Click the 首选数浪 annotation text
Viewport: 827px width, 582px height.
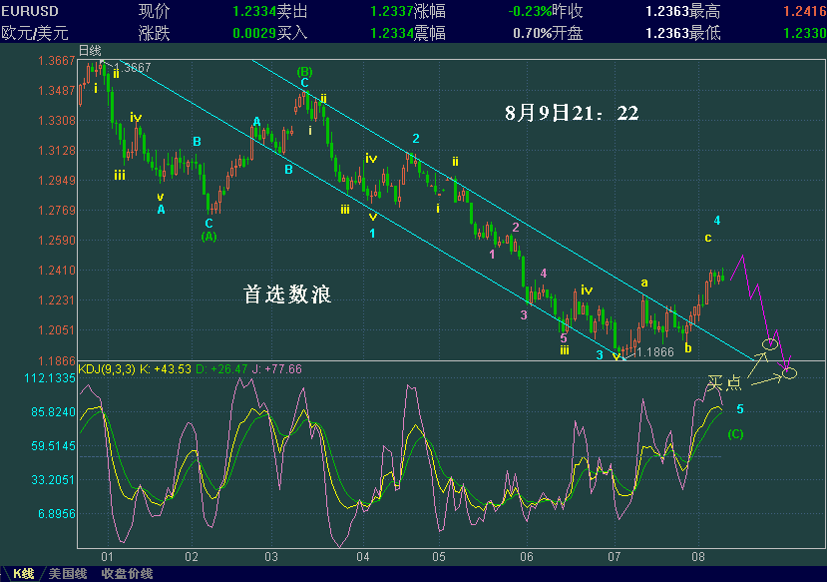287,294
